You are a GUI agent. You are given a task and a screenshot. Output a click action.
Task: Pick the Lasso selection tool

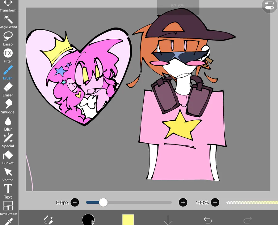[8, 39]
